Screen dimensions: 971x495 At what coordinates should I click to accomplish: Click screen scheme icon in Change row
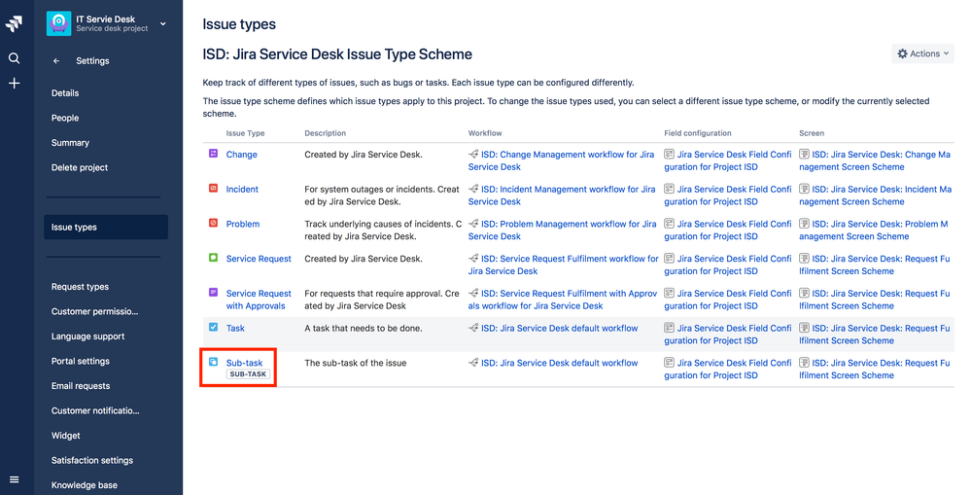pos(804,154)
